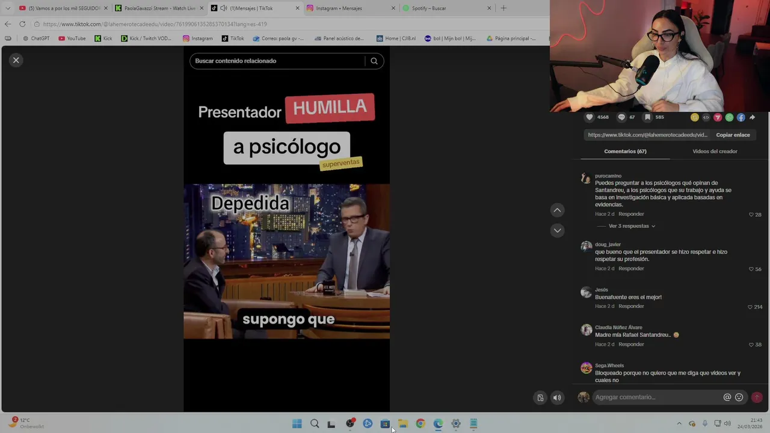The width and height of the screenshot is (770, 433).
Task: Open a new browser tab
Action: click(x=504, y=8)
